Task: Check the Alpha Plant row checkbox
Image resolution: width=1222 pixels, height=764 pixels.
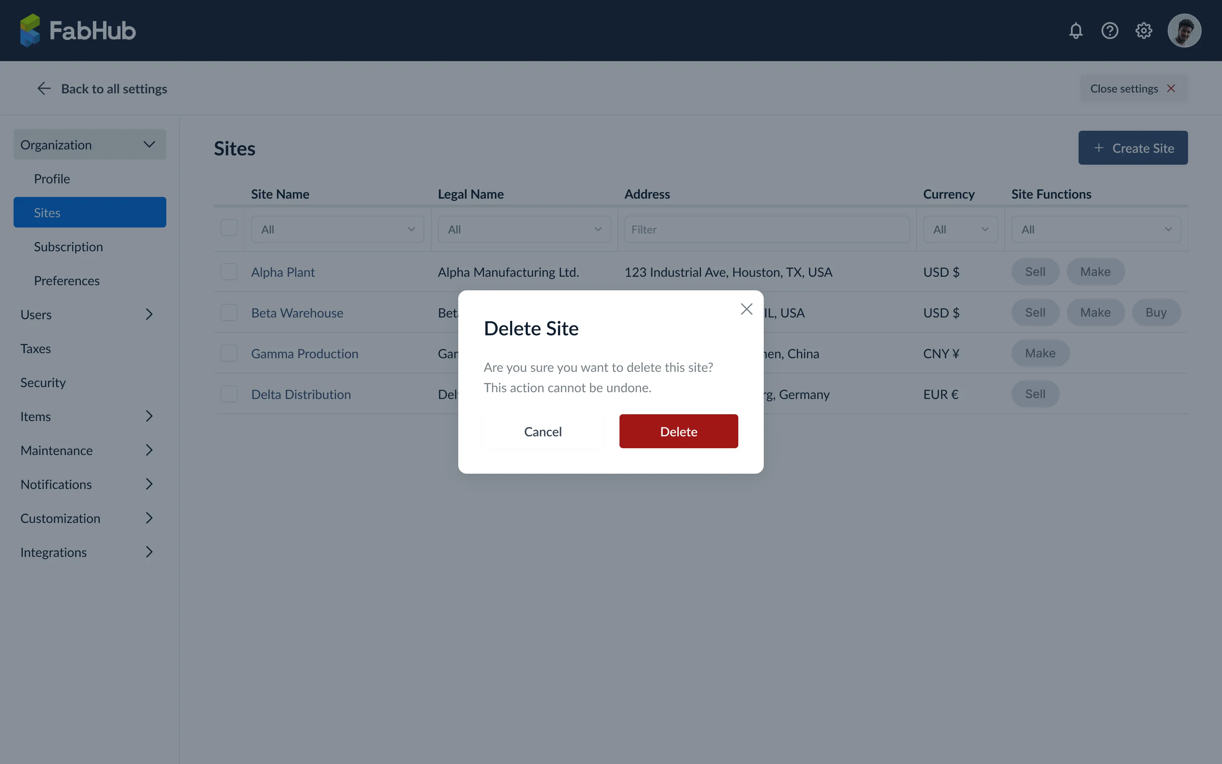Action: [x=229, y=272]
